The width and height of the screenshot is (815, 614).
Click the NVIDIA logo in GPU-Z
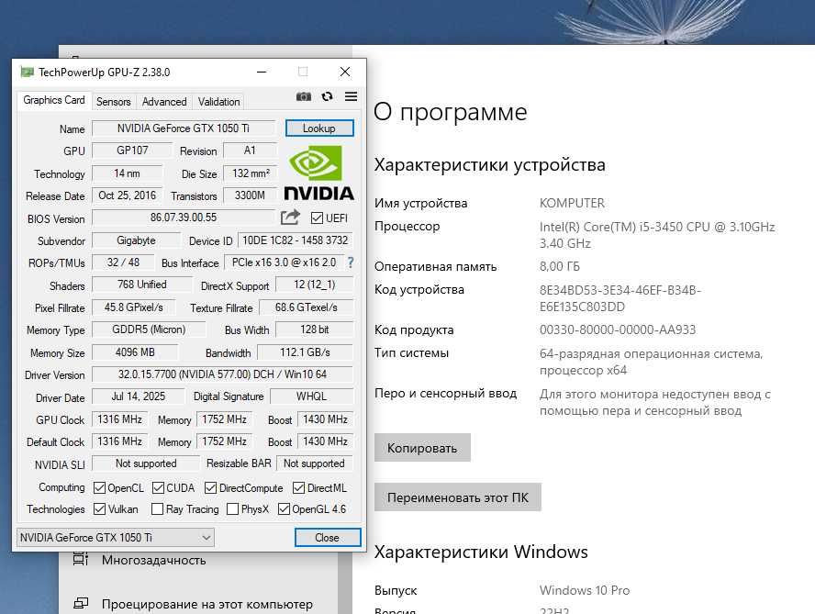coord(319,173)
